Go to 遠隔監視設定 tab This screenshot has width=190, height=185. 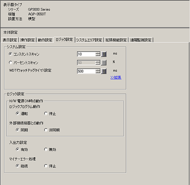(x=141, y=40)
